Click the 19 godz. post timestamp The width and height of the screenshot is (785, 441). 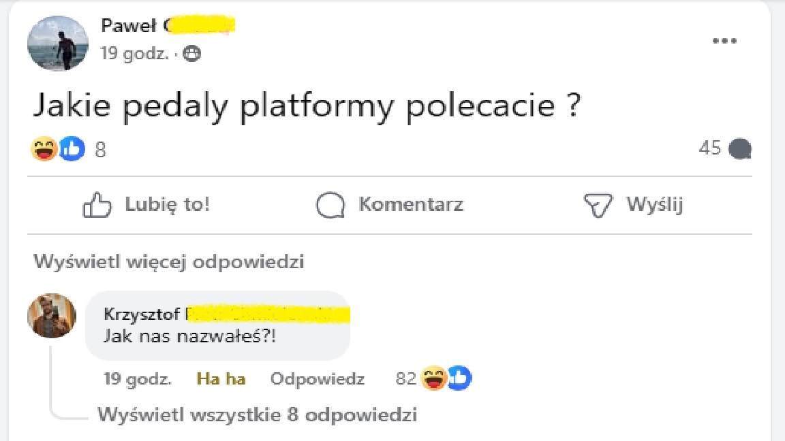point(134,54)
